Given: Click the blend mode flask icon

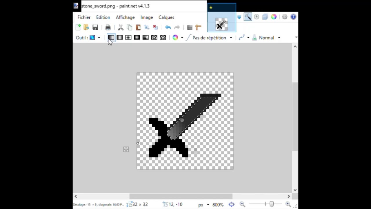Looking at the screenshot, I should click(x=254, y=37).
